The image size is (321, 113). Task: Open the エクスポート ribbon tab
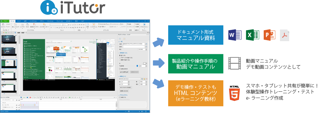pyautogui.click(x=69, y=21)
